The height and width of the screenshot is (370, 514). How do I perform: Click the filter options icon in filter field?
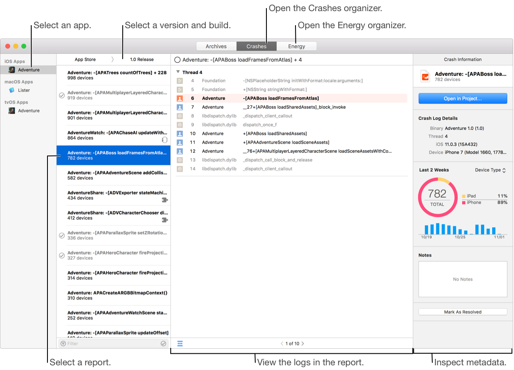(63, 344)
